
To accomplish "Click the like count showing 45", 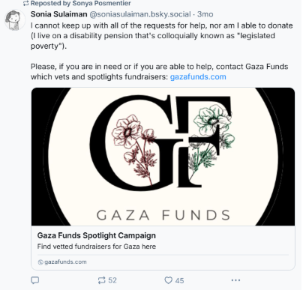I will 179,280.
